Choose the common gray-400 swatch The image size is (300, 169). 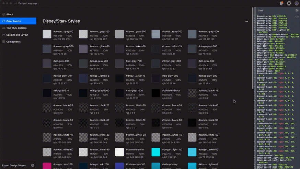(192, 34)
